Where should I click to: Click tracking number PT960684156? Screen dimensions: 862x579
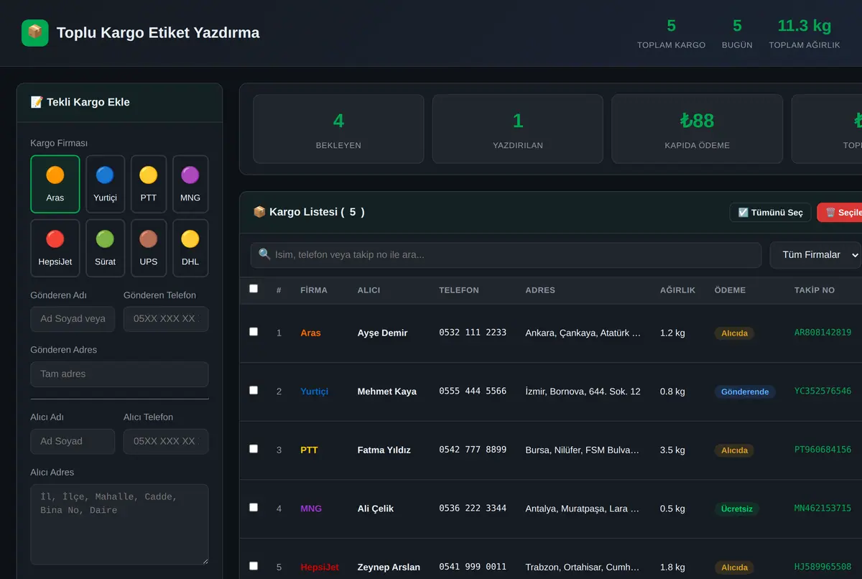tap(822, 450)
